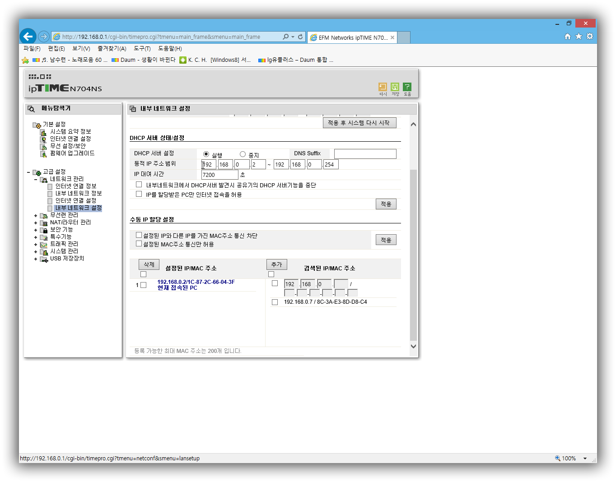Click the IP 대여 시간 field showing 7200
616x482 pixels.
point(220,175)
